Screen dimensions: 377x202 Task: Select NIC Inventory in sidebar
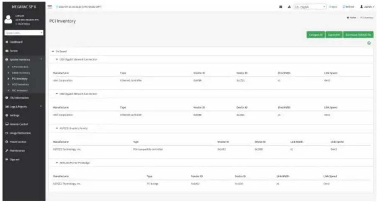20,91
